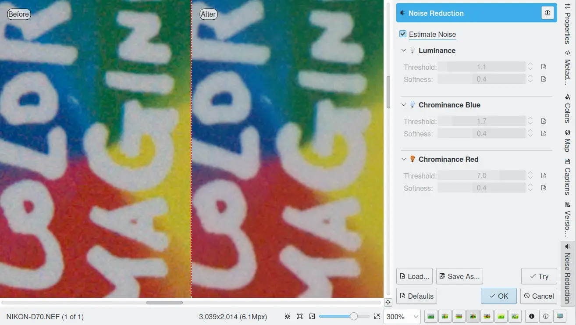
Task: Click the info button in Noise Reduction header
Action: [x=547, y=13]
